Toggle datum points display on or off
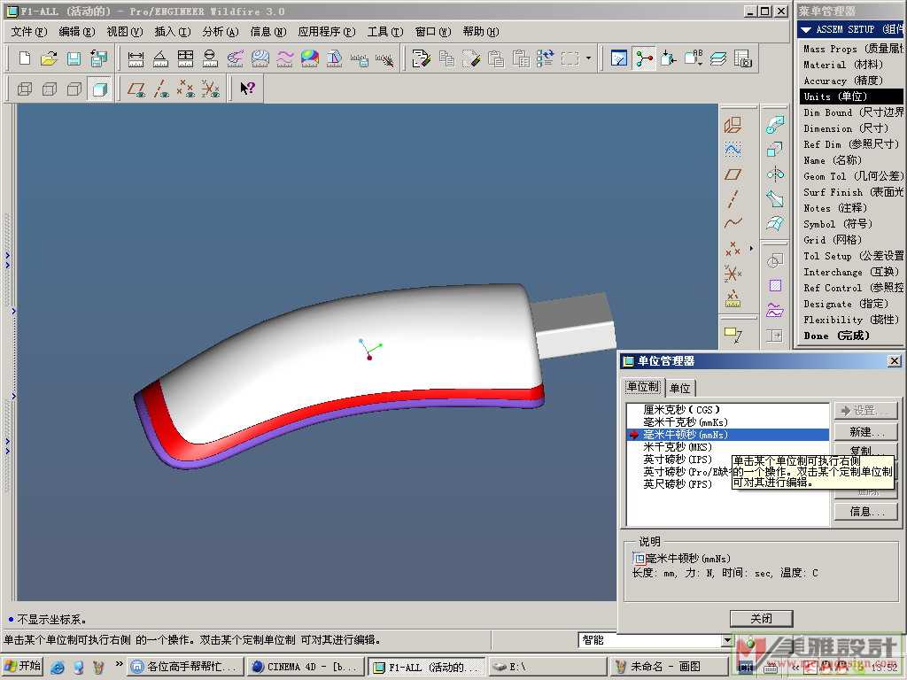 186,89
